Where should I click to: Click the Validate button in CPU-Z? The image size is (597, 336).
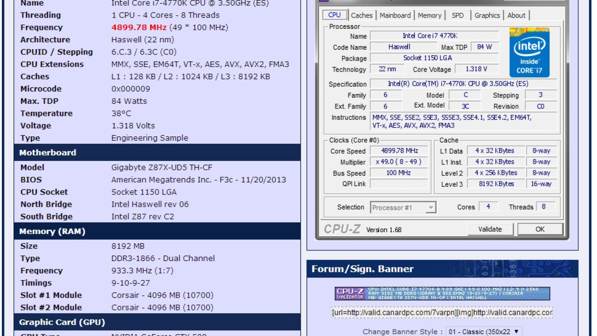pos(490,229)
